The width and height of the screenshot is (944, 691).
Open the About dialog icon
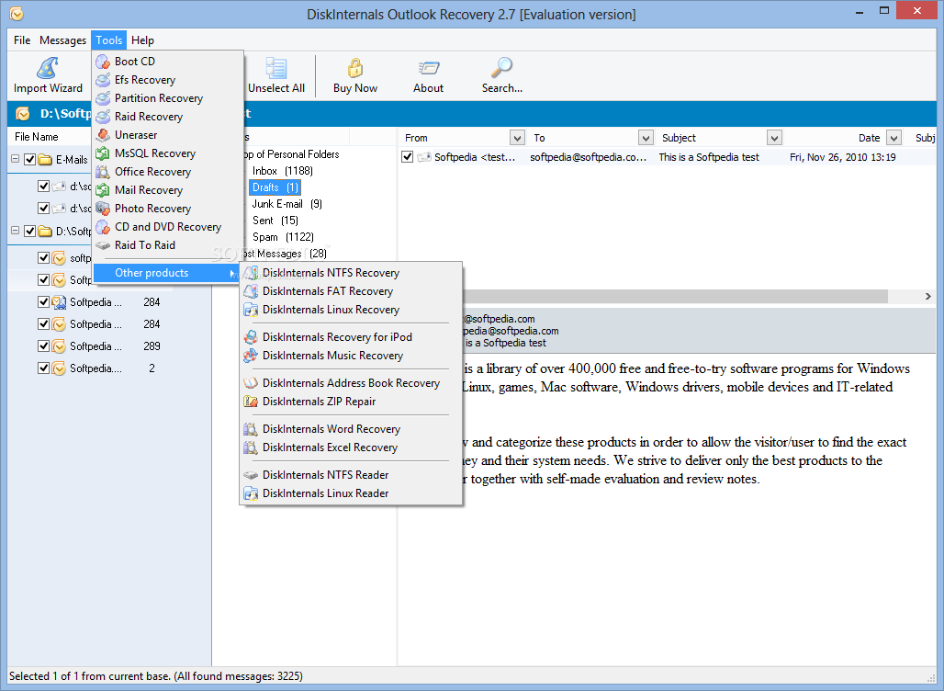(x=428, y=68)
